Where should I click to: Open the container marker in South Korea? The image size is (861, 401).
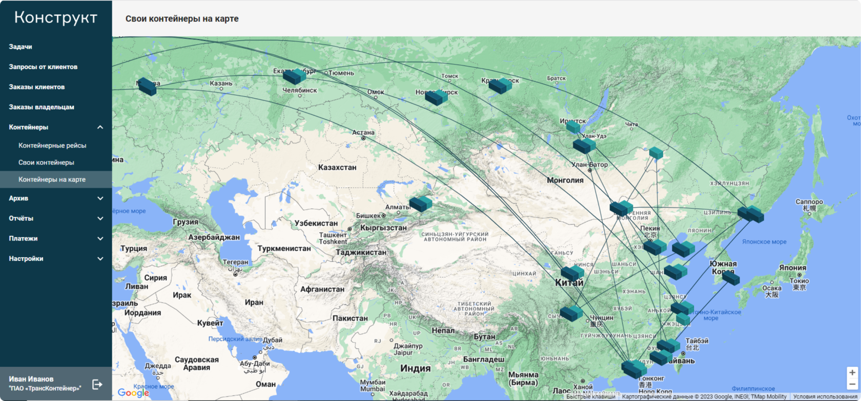(x=731, y=278)
